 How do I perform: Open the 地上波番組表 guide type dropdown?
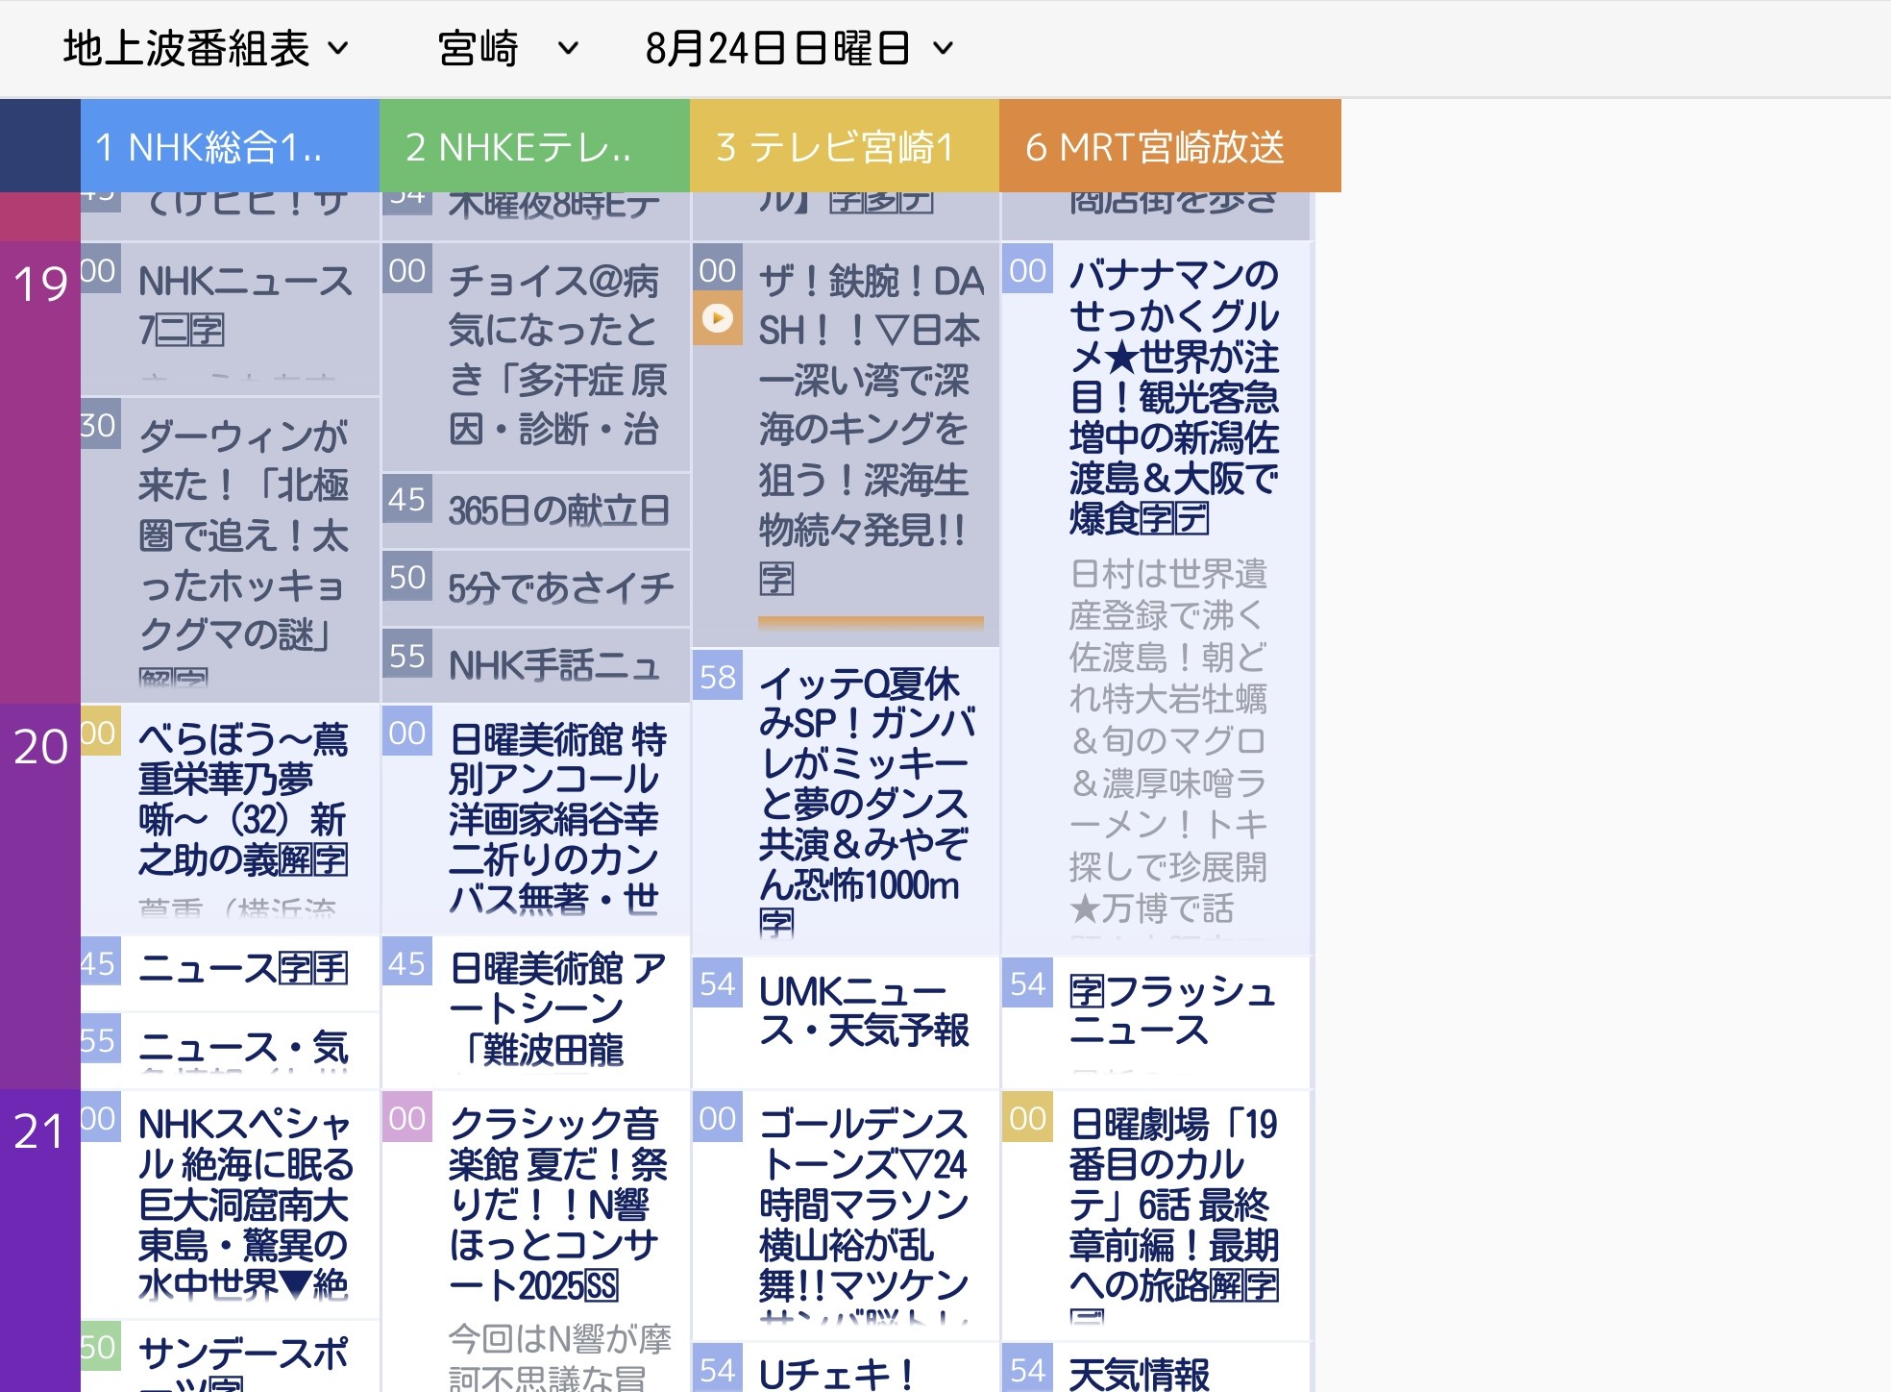(206, 48)
